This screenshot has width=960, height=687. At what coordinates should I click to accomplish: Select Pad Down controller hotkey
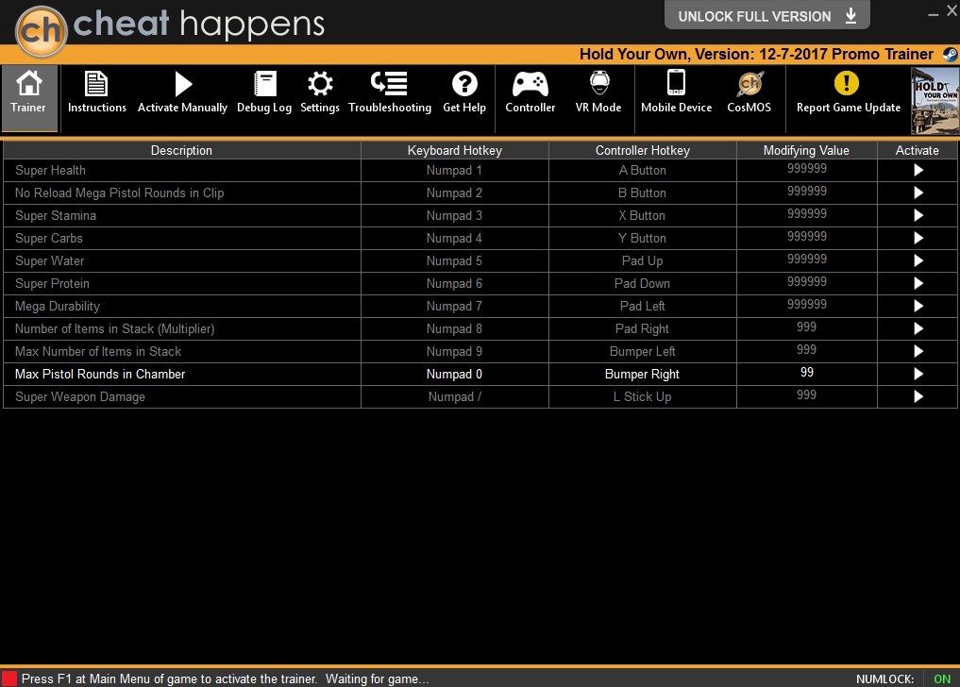[x=642, y=283]
